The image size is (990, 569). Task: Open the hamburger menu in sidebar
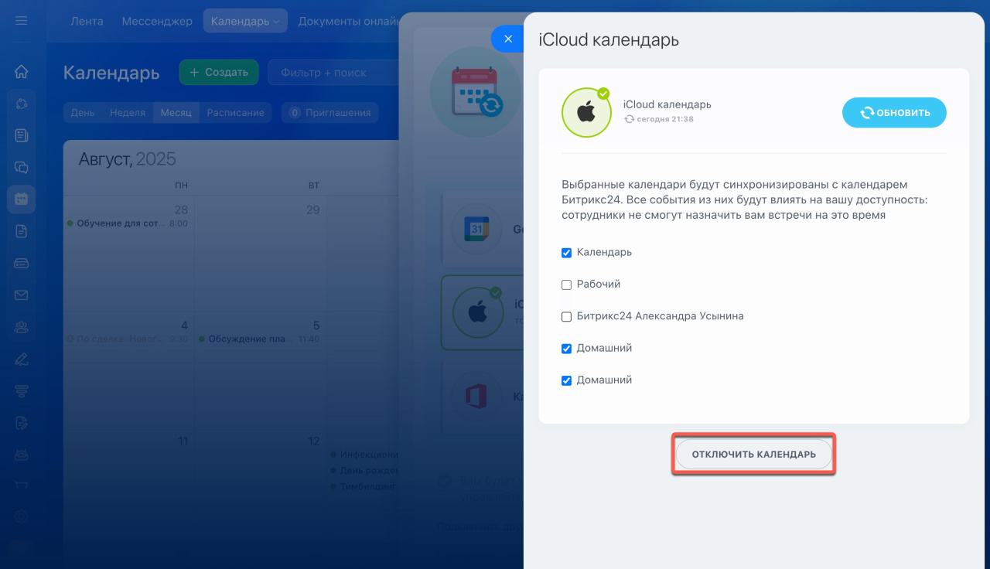click(x=21, y=21)
